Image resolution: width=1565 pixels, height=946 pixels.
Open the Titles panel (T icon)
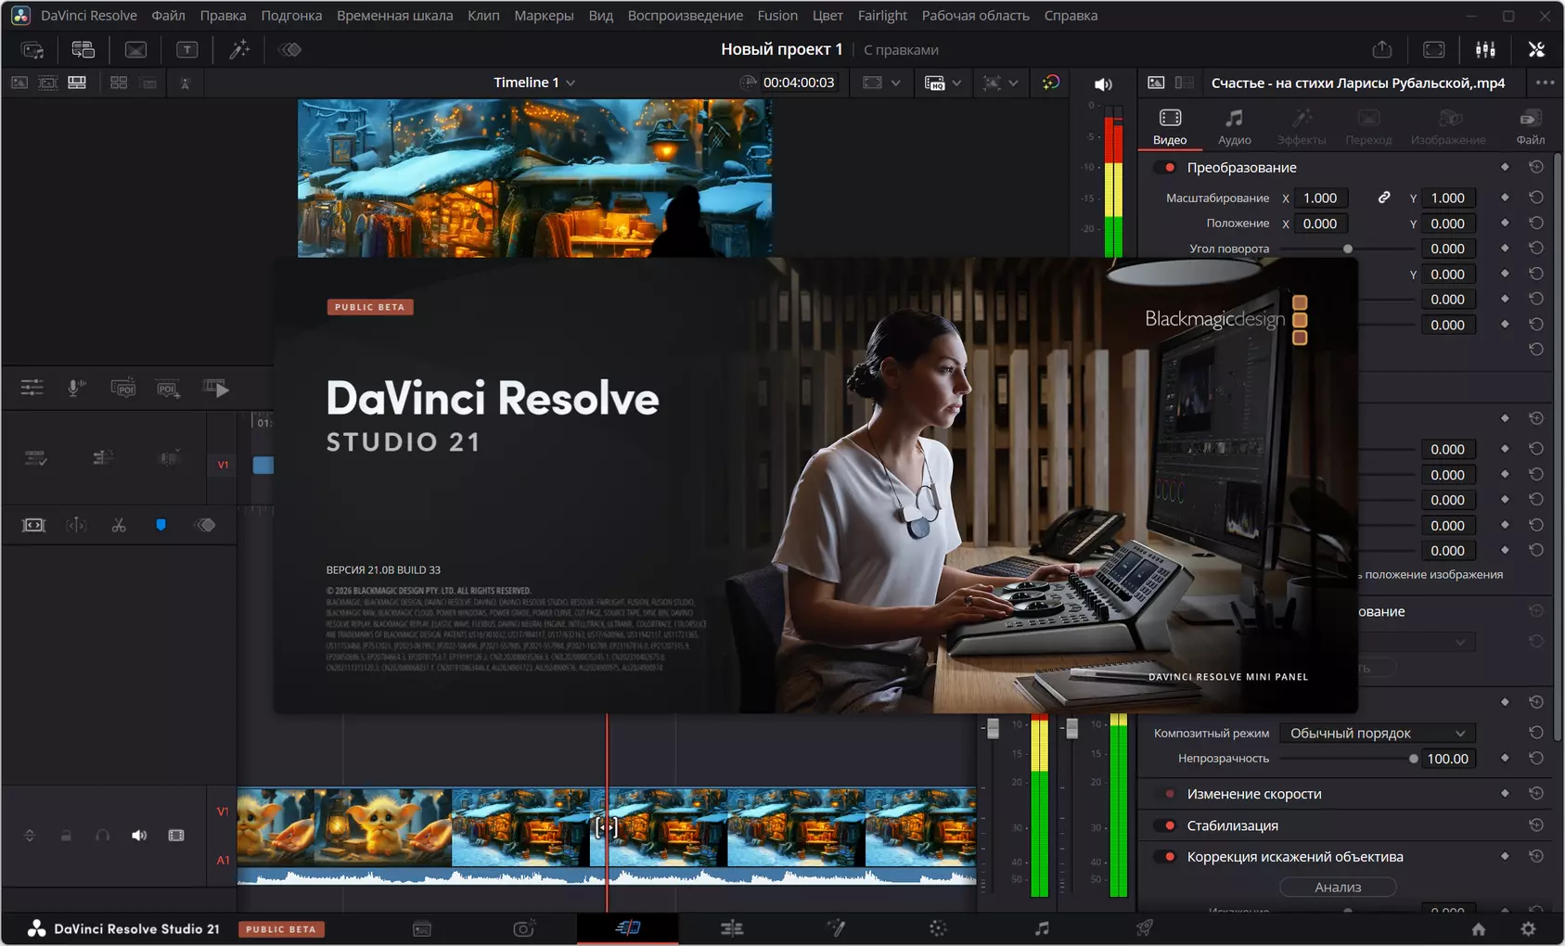(186, 50)
